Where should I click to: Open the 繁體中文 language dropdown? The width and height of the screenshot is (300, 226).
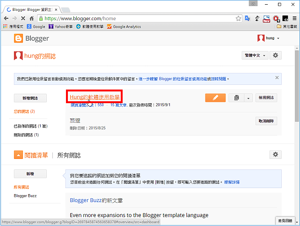pos(255,55)
